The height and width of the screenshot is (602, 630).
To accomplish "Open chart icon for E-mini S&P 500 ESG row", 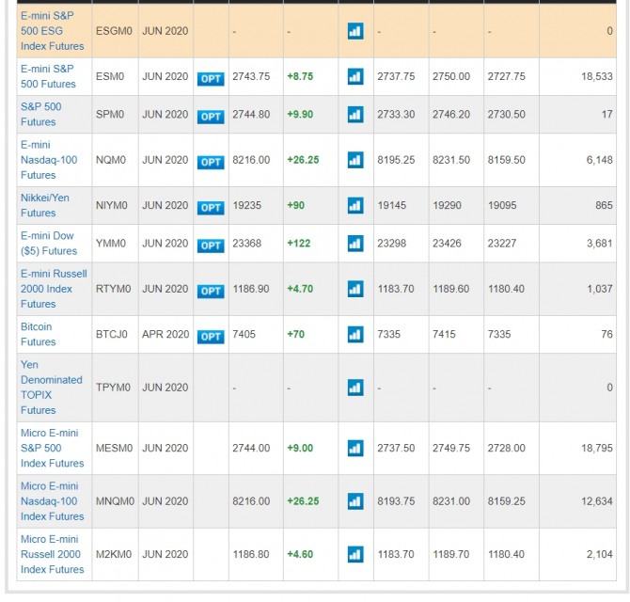I will [x=354, y=31].
